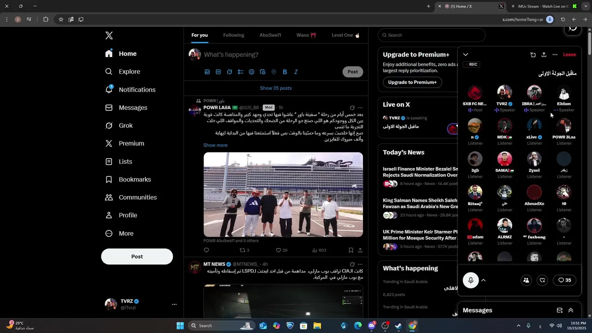
Task: Toggle italic formatting in the composer
Action: click(x=296, y=72)
